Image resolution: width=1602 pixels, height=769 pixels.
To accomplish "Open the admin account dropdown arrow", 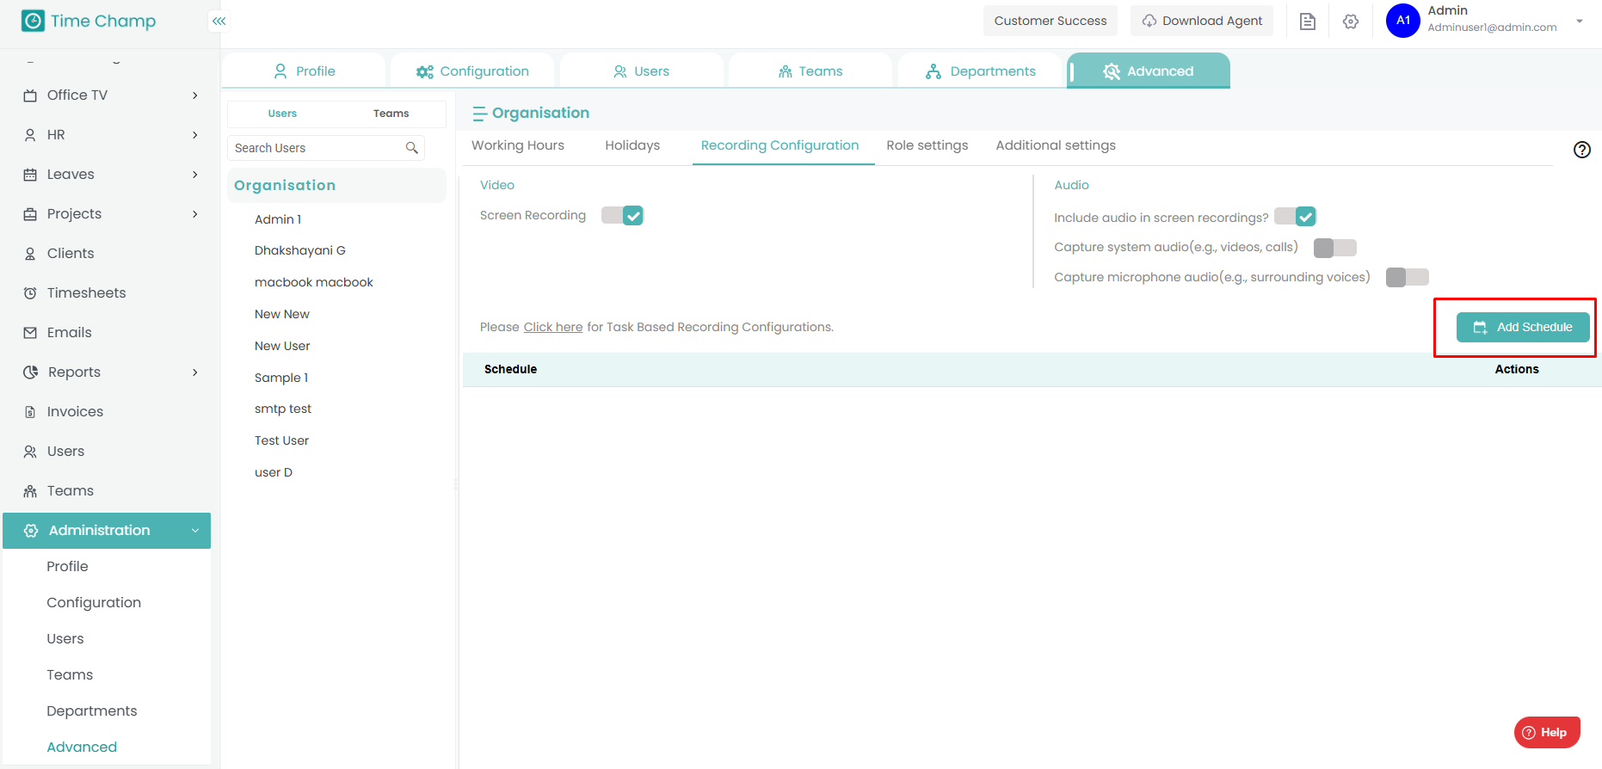I will click(x=1580, y=22).
